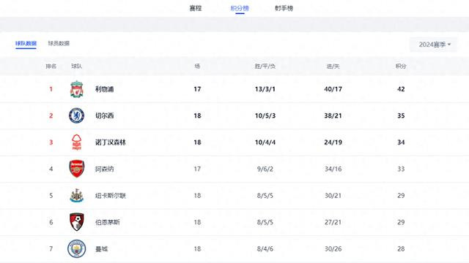
Task: Click the 阿森纳 team name
Action: coord(104,169)
